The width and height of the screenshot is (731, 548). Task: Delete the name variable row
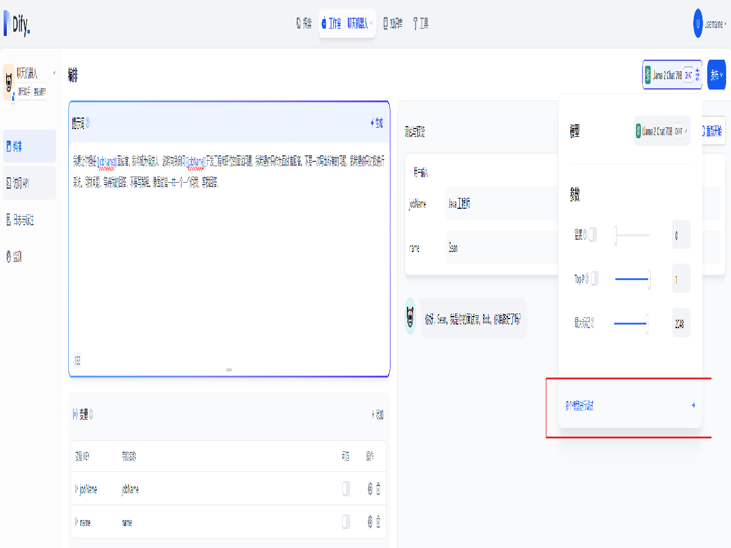[x=378, y=522]
